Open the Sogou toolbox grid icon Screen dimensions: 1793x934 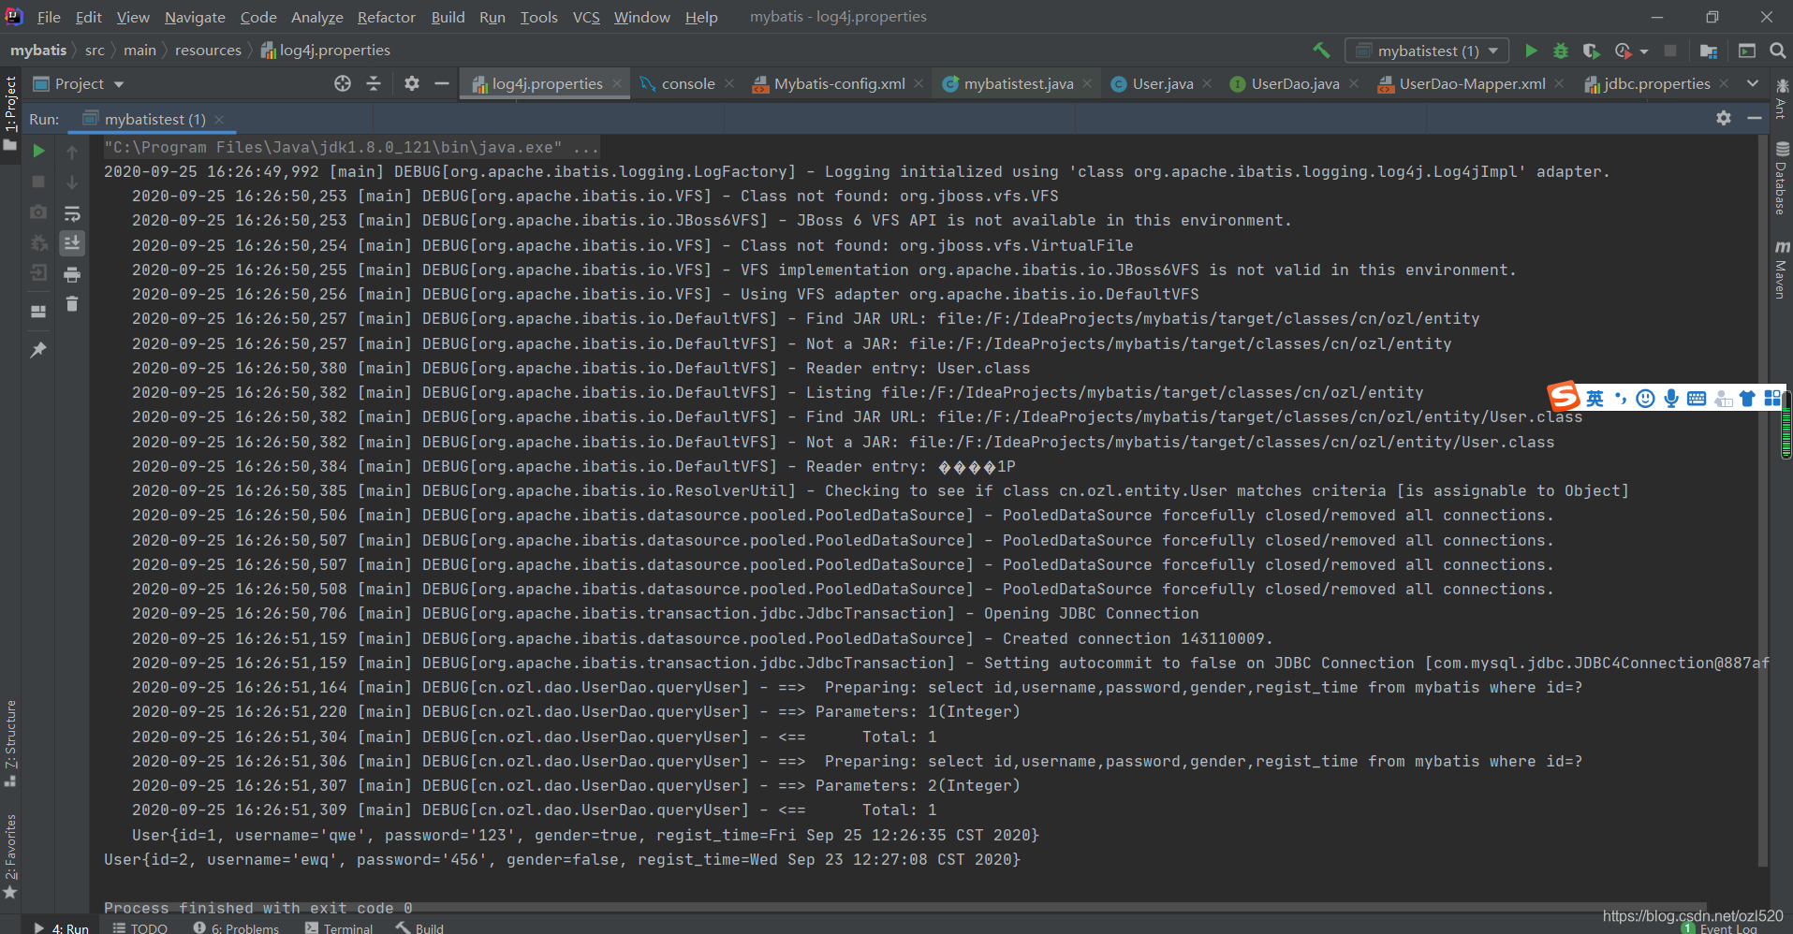click(1772, 398)
